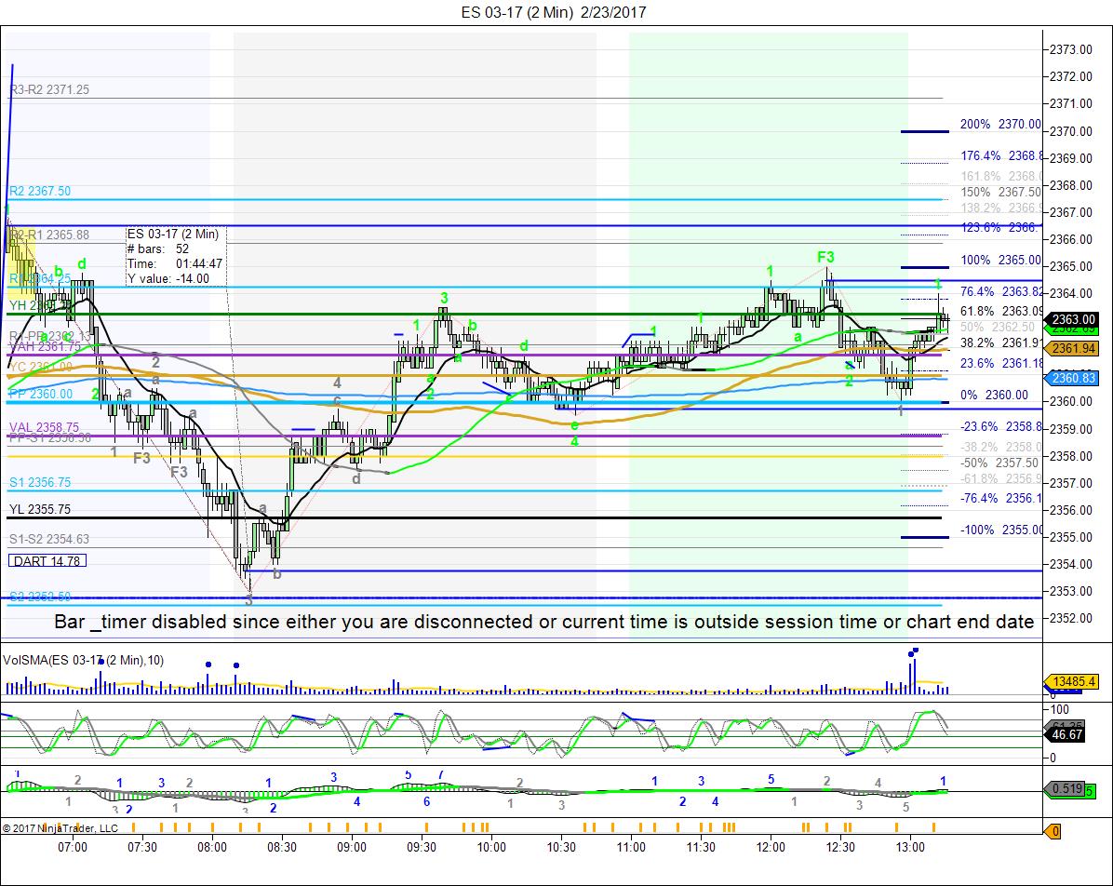The image size is (1113, 886).
Task: Click the © 2017 NinjaTrader, LLC text
Action: [x=60, y=827]
